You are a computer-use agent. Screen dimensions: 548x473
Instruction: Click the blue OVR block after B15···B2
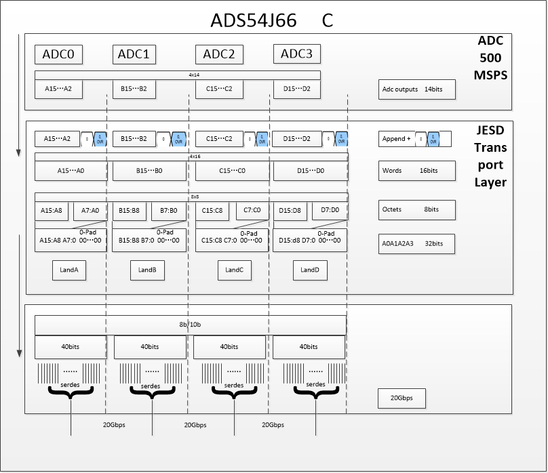pyautogui.click(x=178, y=140)
